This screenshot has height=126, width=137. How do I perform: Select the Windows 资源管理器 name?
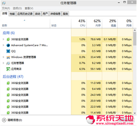24,57
